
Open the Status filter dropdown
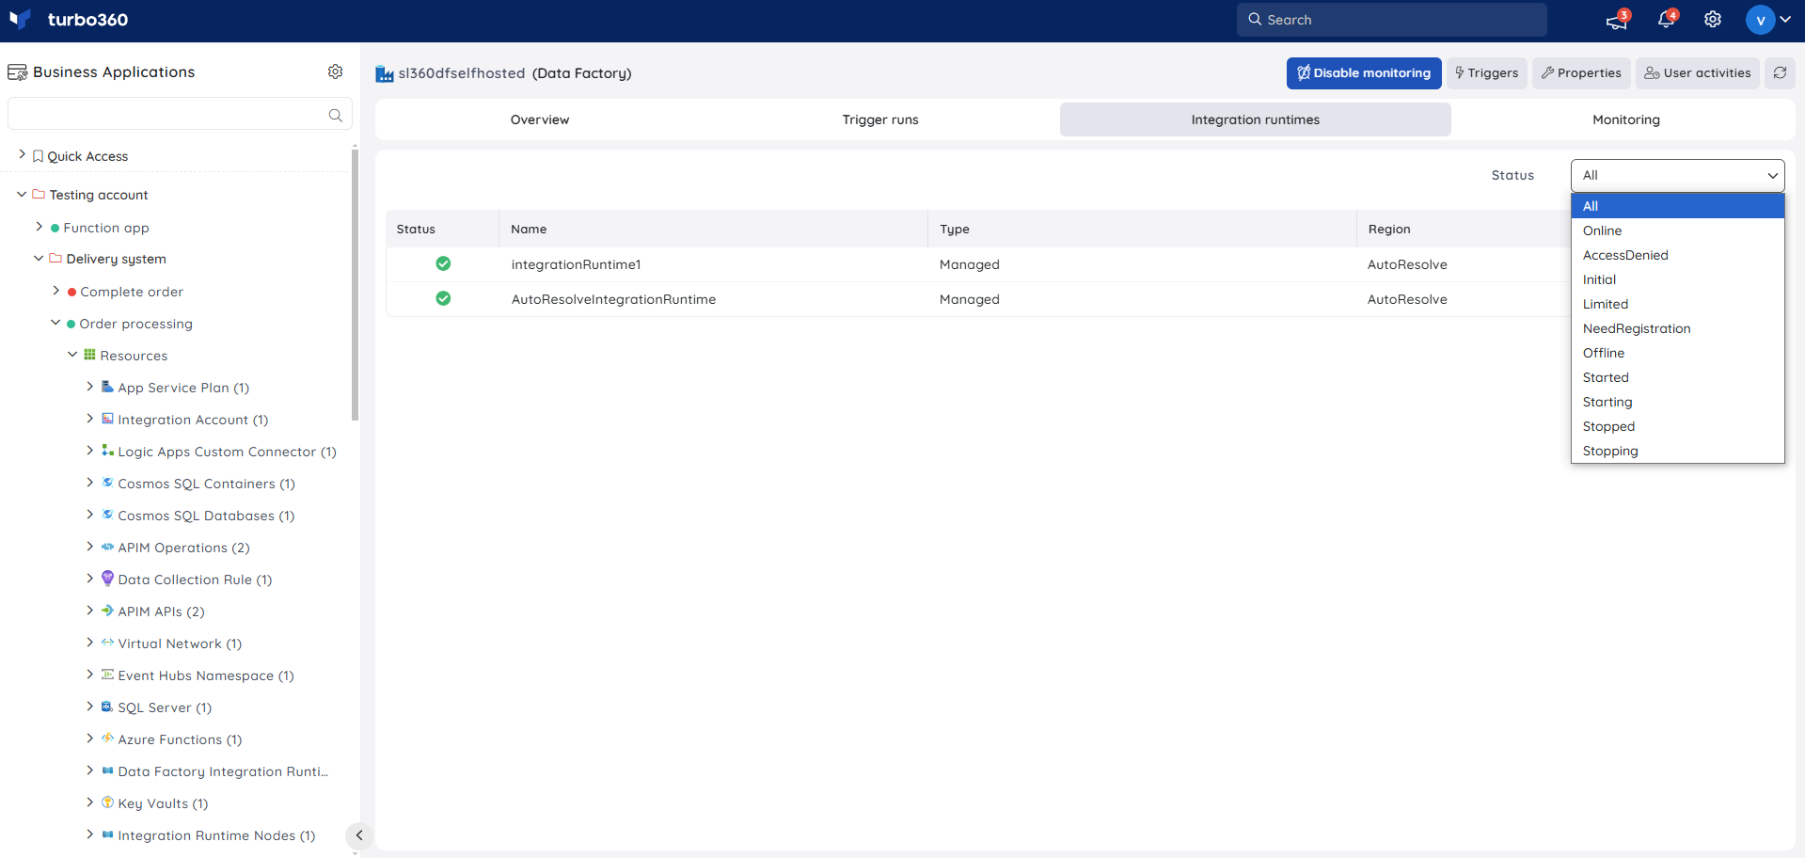pos(1677,175)
